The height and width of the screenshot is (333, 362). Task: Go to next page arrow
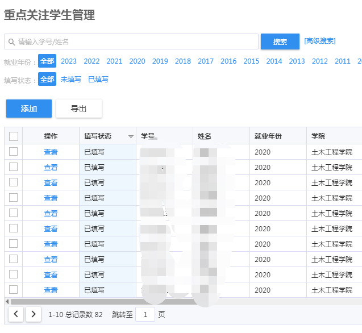(34, 314)
